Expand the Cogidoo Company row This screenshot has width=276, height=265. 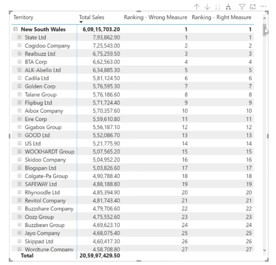(19, 45)
